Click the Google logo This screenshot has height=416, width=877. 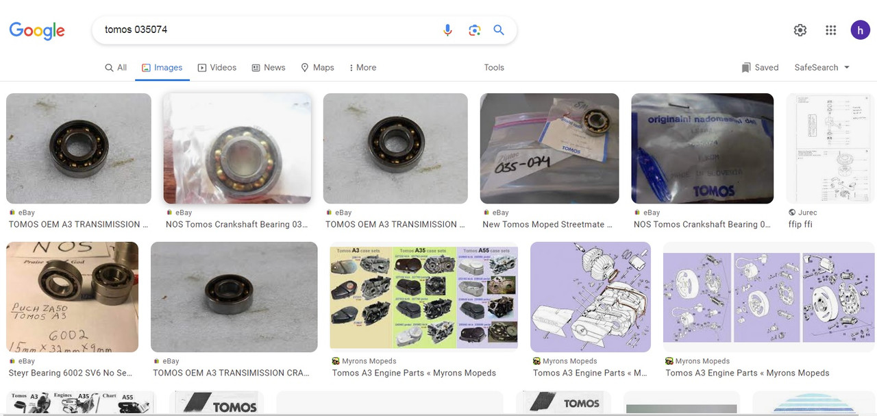tap(37, 30)
